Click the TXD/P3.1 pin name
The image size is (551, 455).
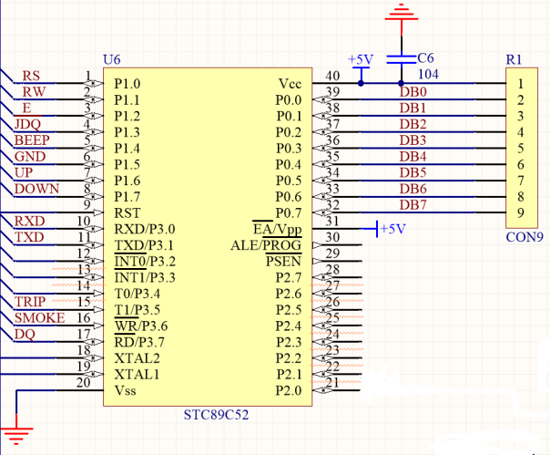pyautogui.click(x=144, y=245)
